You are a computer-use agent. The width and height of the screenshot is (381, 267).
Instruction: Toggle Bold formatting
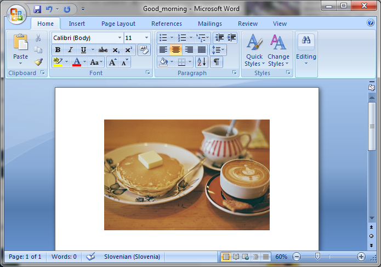click(x=58, y=50)
